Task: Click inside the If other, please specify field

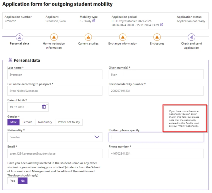Action: point(156,137)
